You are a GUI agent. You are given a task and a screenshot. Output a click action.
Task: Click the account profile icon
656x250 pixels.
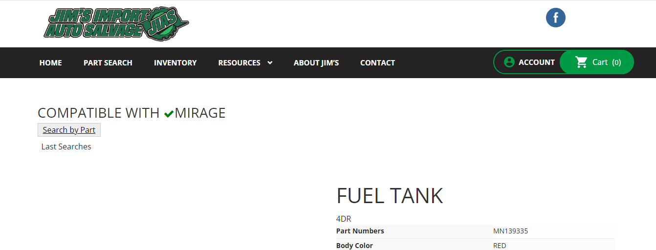[x=509, y=62]
